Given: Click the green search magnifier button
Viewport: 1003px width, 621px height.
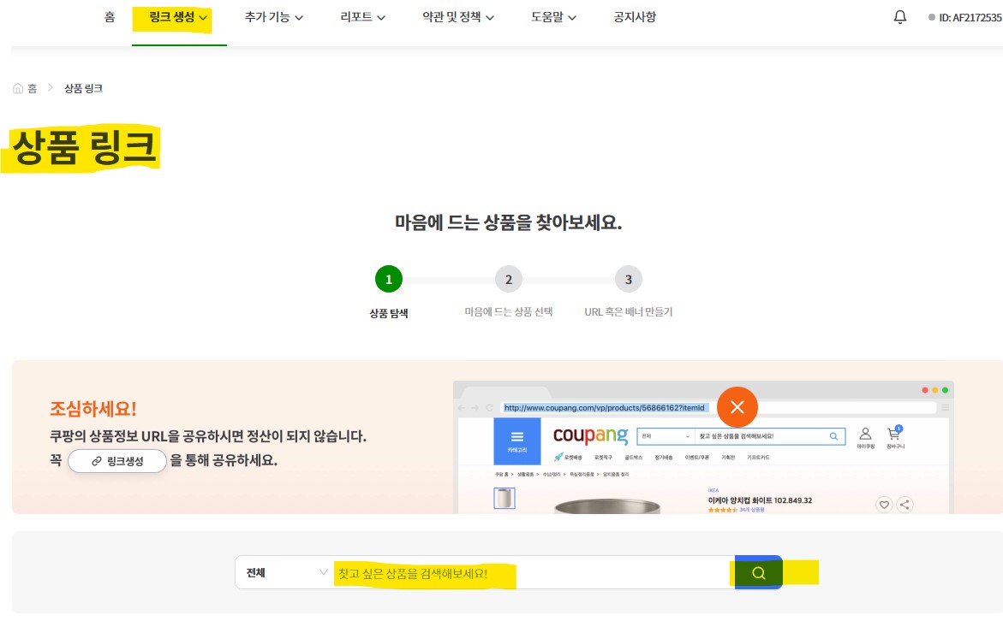Looking at the screenshot, I should tap(759, 572).
